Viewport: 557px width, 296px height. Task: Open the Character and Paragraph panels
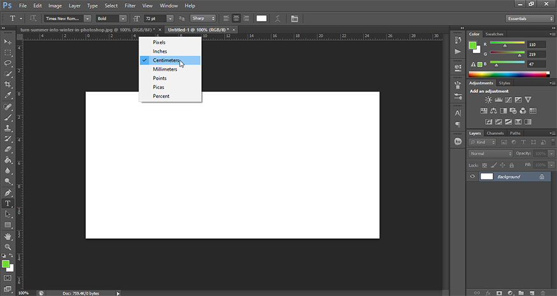tap(295, 18)
